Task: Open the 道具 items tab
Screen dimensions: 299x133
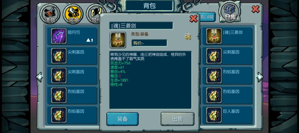Action: click(x=50, y=14)
